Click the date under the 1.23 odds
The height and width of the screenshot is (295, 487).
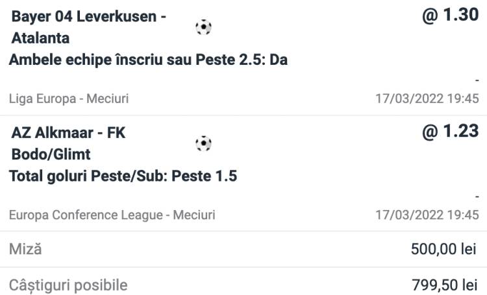click(427, 215)
